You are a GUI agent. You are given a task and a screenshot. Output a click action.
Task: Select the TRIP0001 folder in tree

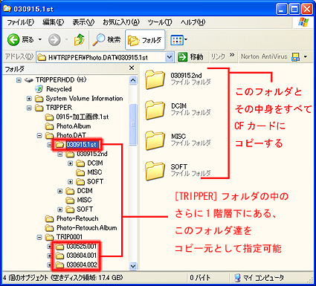[x=69, y=237]
